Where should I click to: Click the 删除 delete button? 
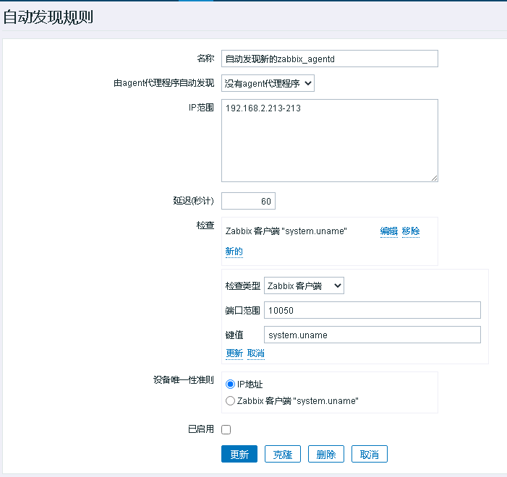pos(326,454)
